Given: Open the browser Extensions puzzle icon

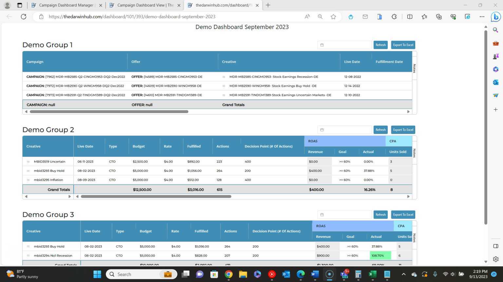Looking at the screenshot, I should point(394,17).
